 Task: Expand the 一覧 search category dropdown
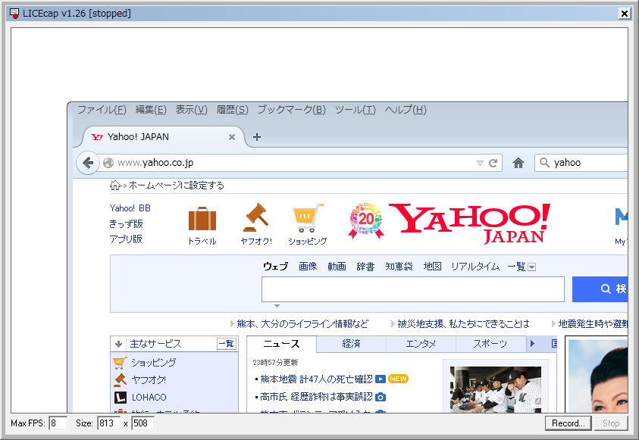click(531, 267)
